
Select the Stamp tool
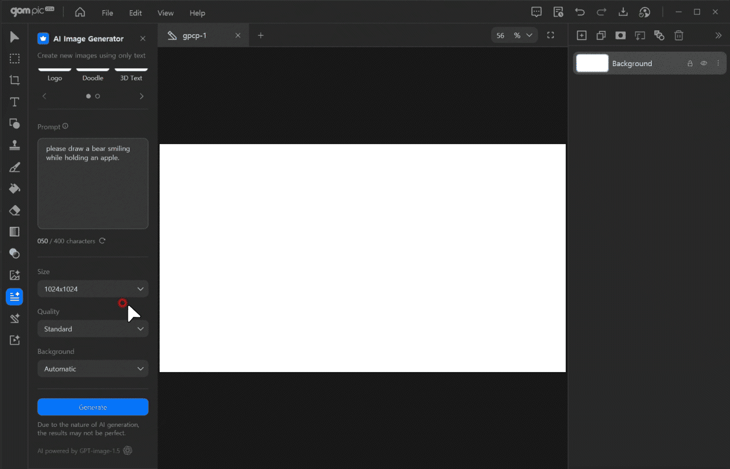pos(14,145)
